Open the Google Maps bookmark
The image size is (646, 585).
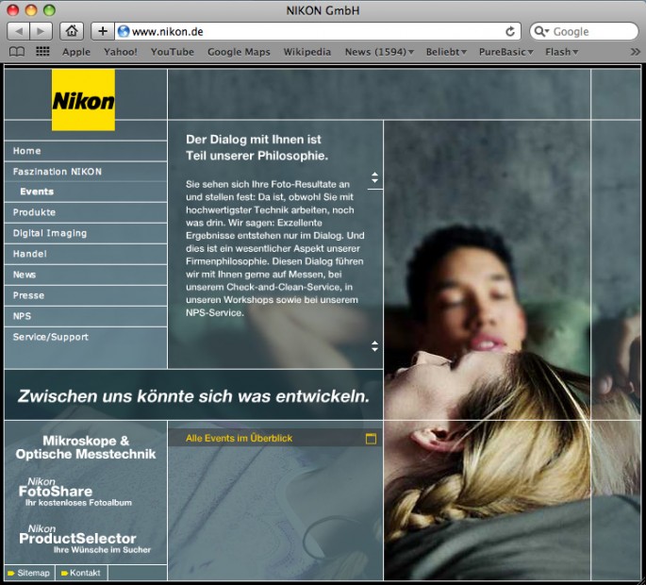[x=239, y=52]
